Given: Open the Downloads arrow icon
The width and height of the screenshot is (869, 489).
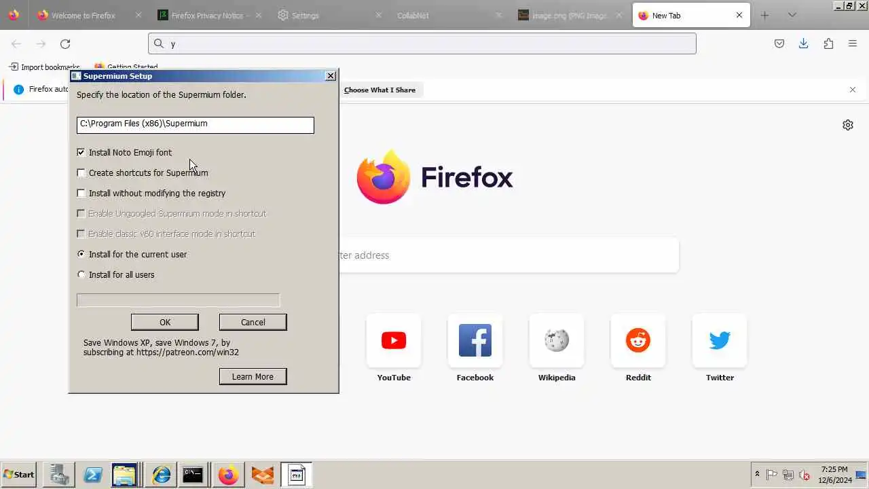Looking at the screenshot, I should pos(804,43).
